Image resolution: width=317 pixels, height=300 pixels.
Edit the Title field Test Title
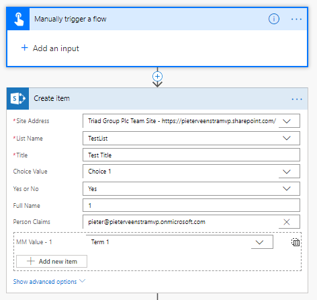pyautogui.click(x=191, y=155)
